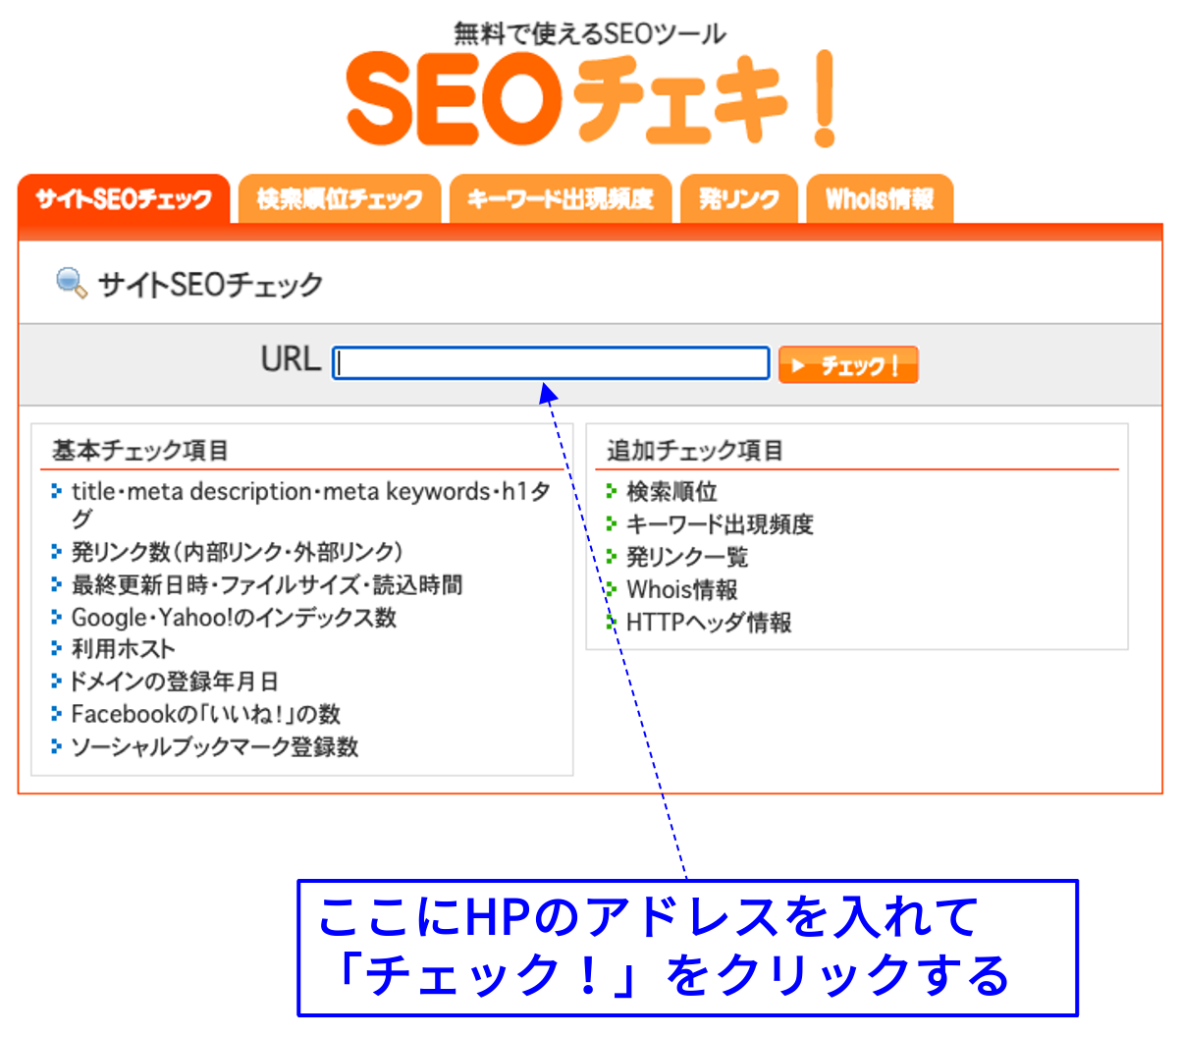This screenshot has width=1180, height=1037.
Task: Click 発リンク一覧 list item
Action: (x=687, y=557)
